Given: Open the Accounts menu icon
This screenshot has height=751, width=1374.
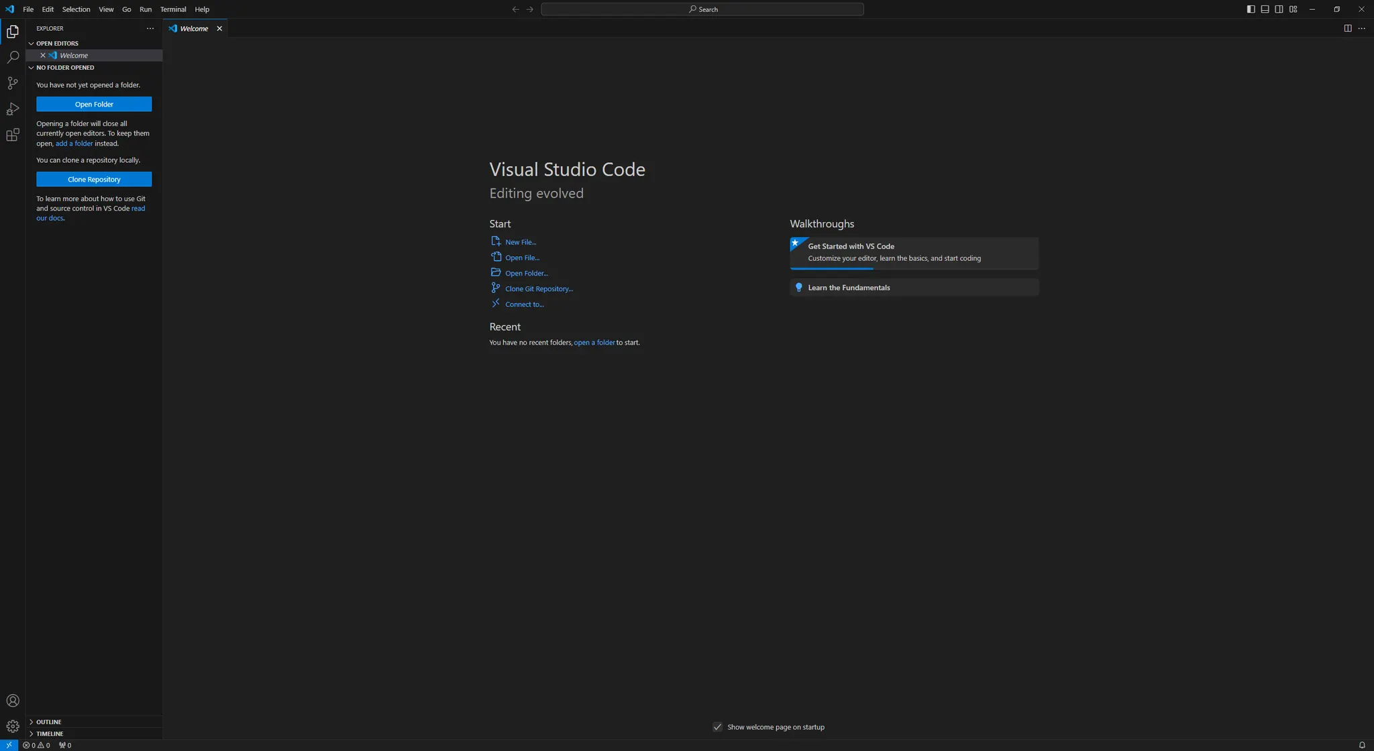Looking at the screenshot, I should (x=13, y=701).
